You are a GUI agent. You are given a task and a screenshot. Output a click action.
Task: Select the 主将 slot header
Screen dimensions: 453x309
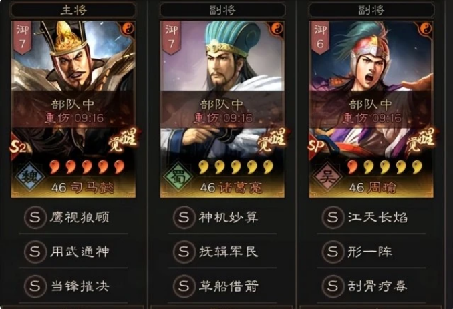tap(73, 11)
